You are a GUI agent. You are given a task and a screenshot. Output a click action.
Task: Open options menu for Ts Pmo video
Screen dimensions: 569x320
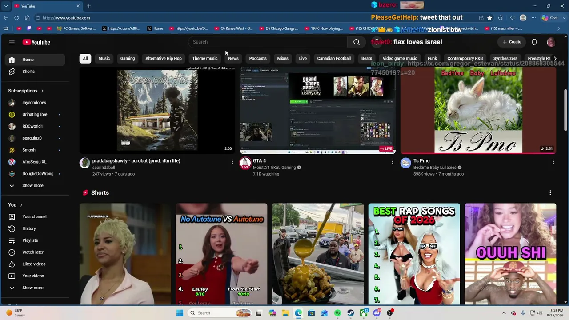coord(553,162)
